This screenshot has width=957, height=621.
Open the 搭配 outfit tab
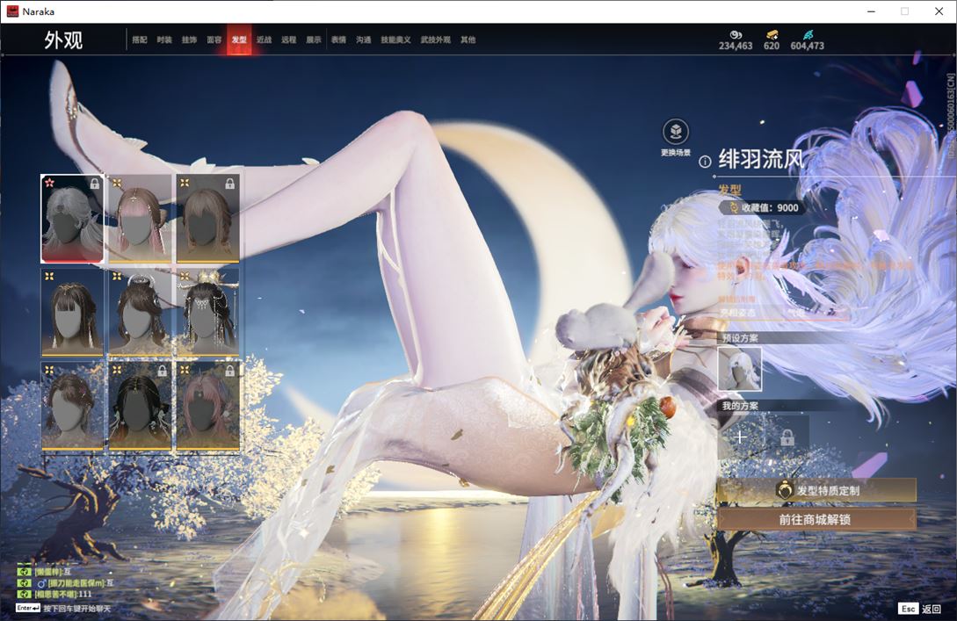tap(139, 40)
